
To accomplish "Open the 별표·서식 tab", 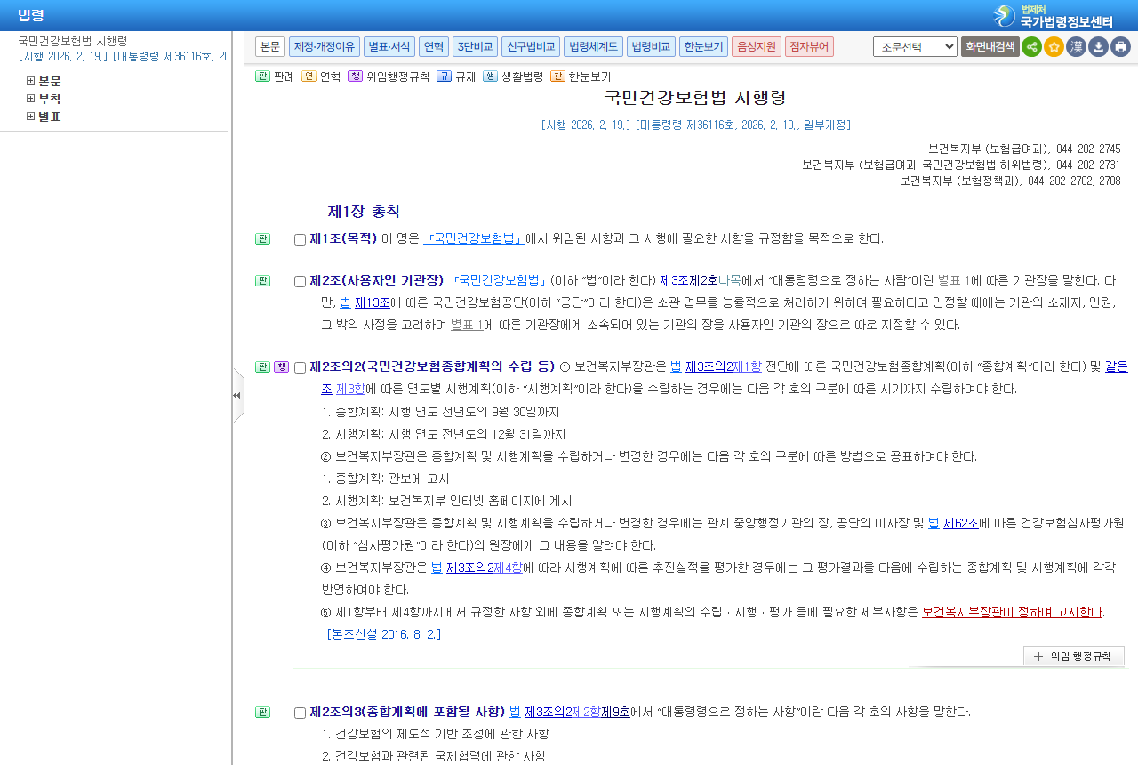I will [389, 46].
